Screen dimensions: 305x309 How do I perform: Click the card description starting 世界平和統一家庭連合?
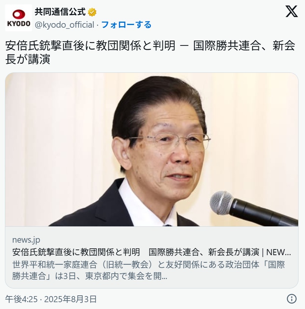(x=149, y=270)
